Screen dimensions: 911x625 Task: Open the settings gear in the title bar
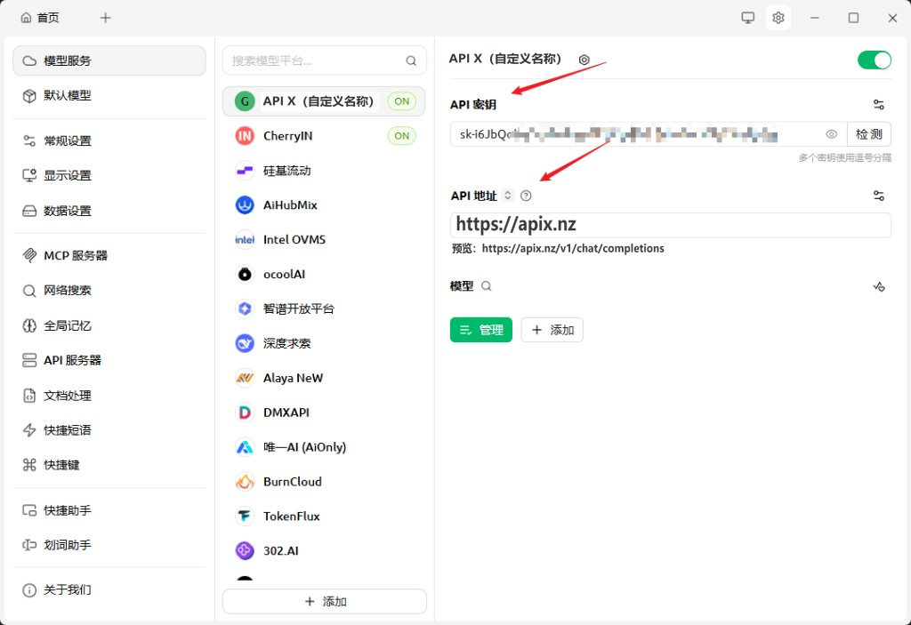(778, 18)
